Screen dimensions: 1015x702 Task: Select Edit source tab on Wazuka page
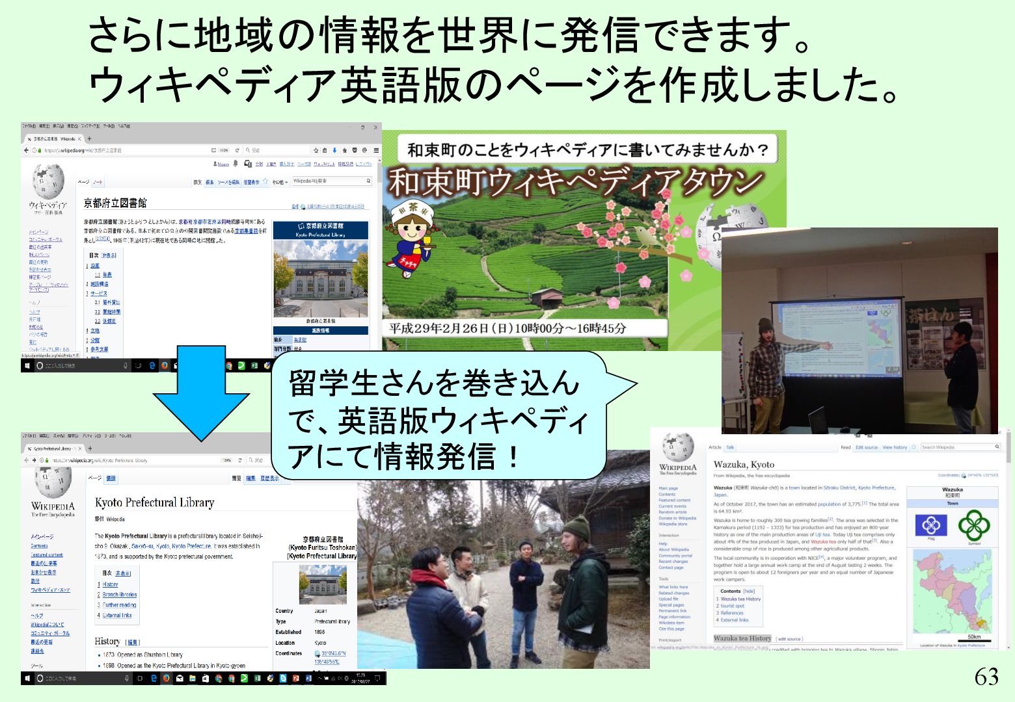tap(867, 447)
